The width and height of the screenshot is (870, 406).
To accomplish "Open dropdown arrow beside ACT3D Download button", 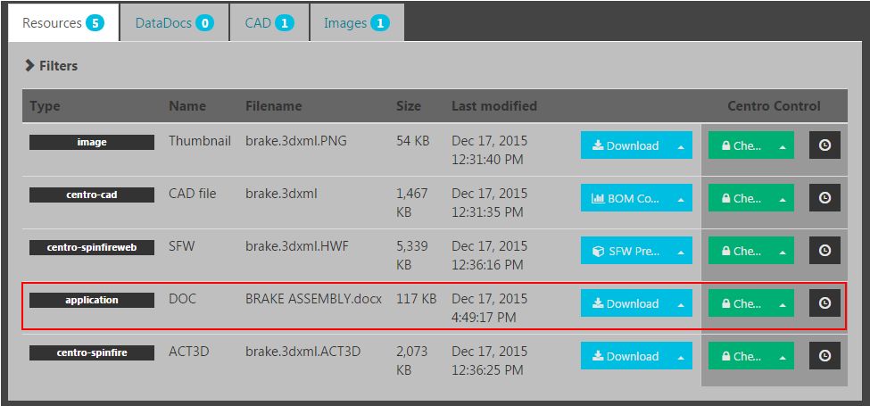I will (x=681, y=356).
